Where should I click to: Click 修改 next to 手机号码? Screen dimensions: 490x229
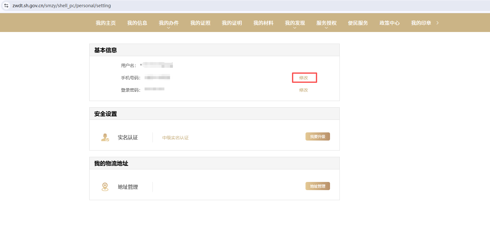tap(304, 78)
